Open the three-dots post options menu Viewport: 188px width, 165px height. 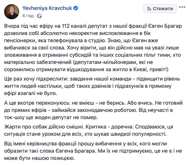(182, 7)
